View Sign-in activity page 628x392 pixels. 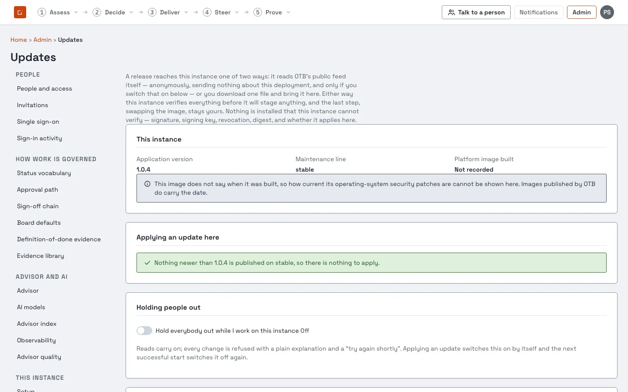tap(40, 138)
